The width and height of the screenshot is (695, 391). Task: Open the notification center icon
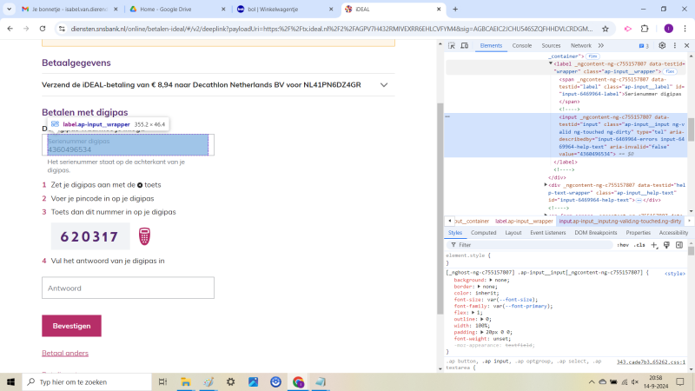coord(680,381)
